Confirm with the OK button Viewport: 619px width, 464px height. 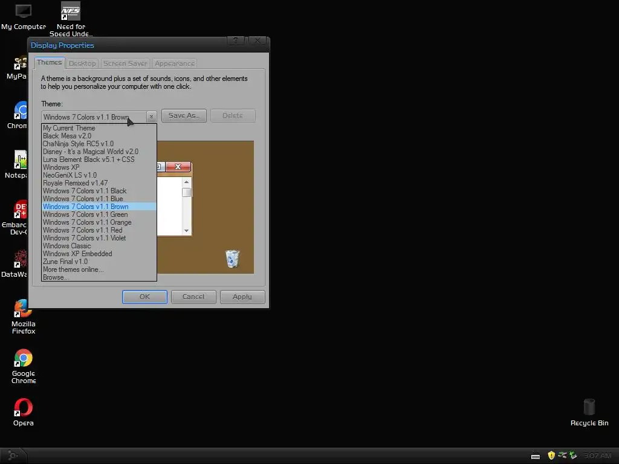(144, 297)
